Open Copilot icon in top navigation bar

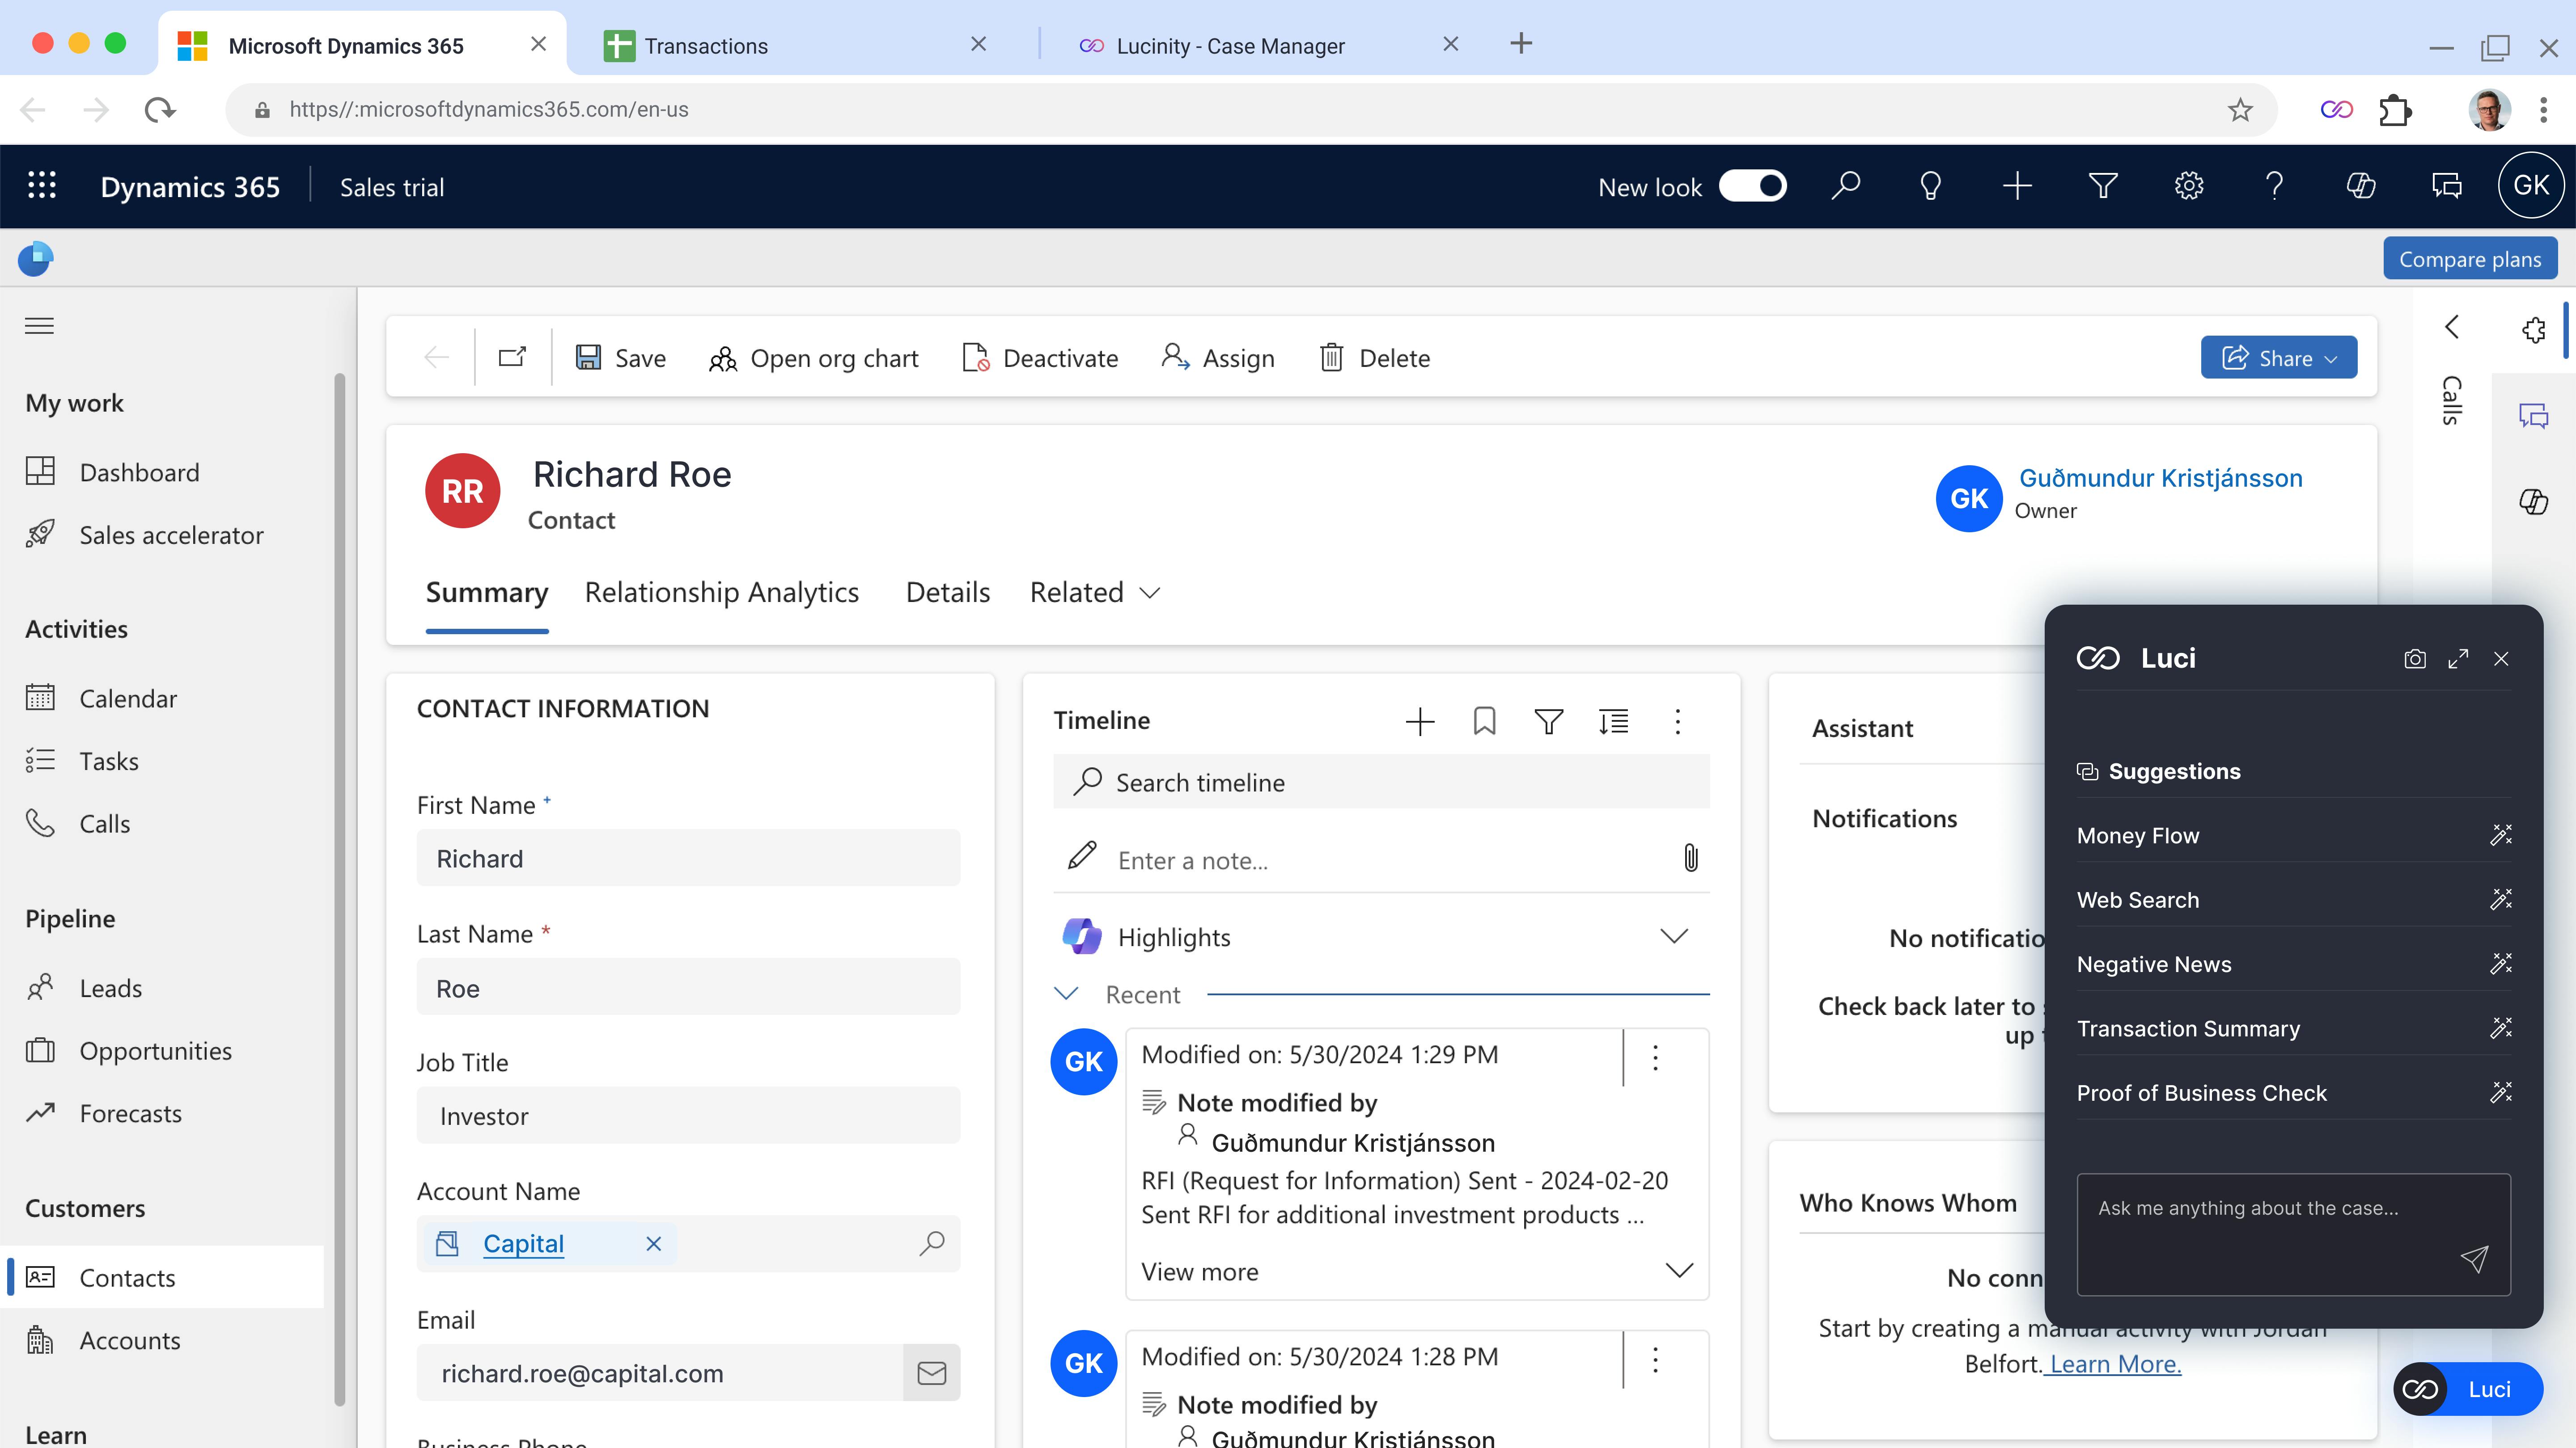[2361, 186]
